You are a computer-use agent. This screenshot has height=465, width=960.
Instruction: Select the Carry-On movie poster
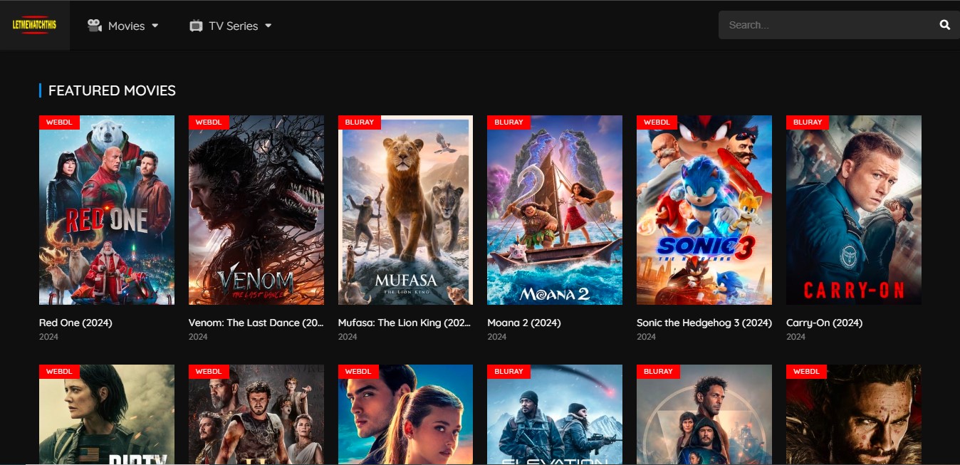(x=853, y=210)
